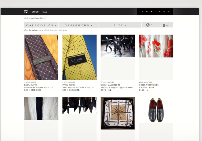This screenshot has width=202, height=141.
Task: View the Yohji Yamamoto runway photo
Action: [118, 45]
